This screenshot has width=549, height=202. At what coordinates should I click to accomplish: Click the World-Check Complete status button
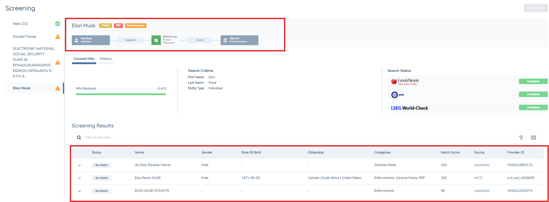click(x=533, y=107)
